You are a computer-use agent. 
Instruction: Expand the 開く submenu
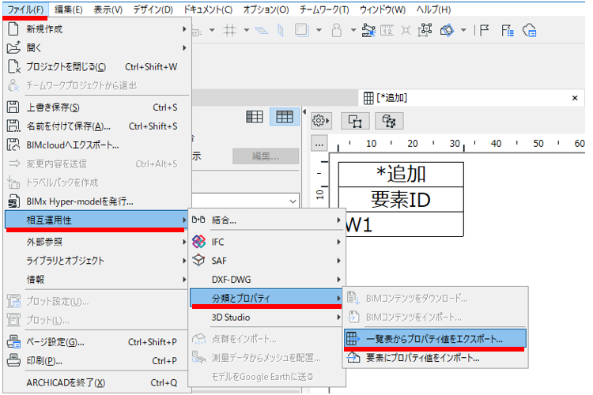tap(96, 48)
